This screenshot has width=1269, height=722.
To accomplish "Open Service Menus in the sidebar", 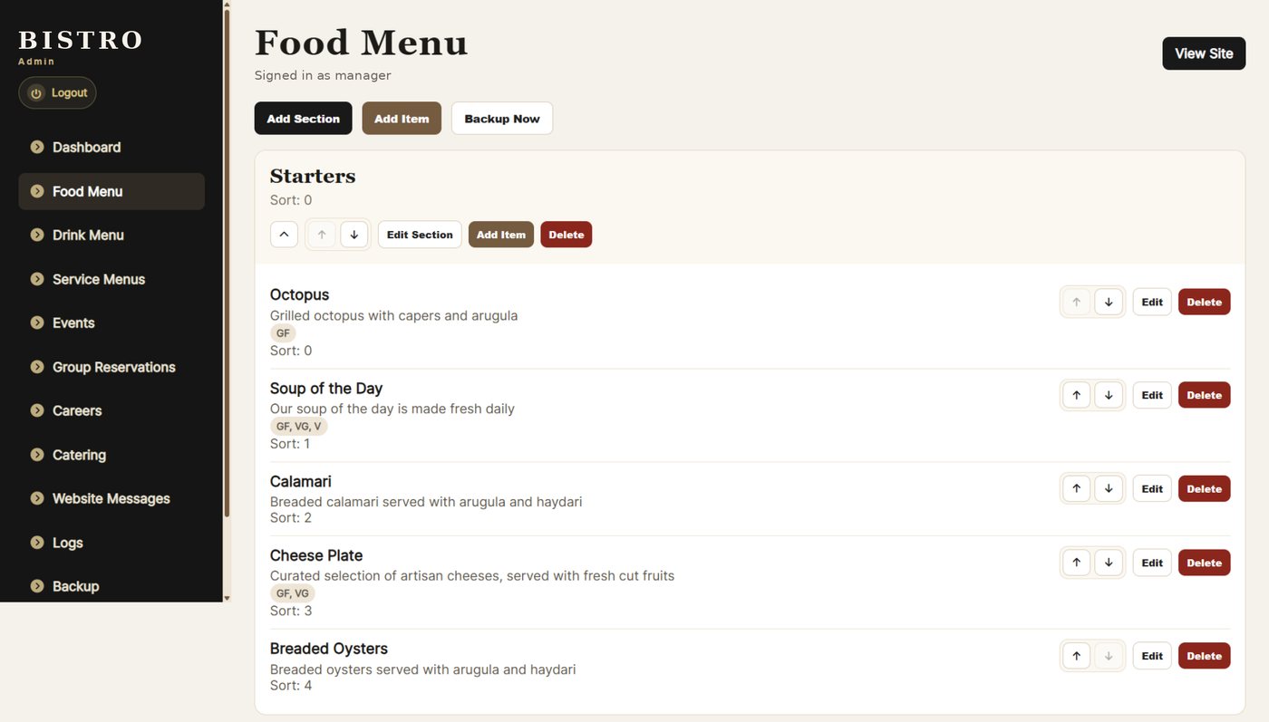I will click(111, 279).
